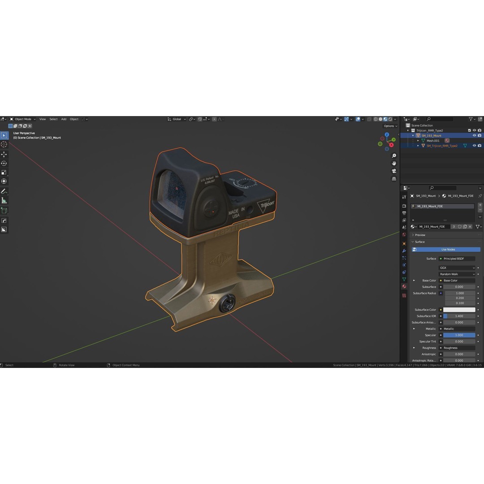
Task: Open the Tool properties tab
Action: coord(404,197)
